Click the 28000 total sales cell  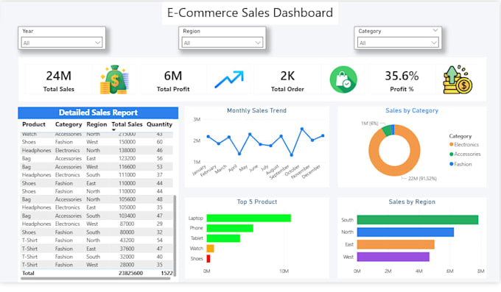pyautogui.click(x=127, y=265)
